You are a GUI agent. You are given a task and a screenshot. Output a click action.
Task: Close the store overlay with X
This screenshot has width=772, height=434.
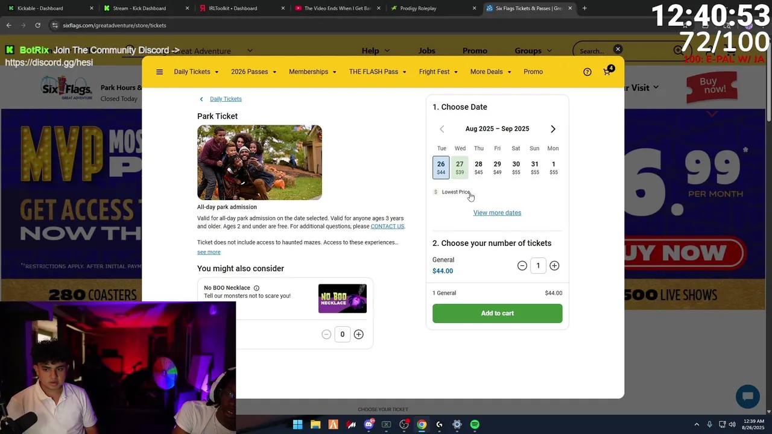tap(618, 49)
